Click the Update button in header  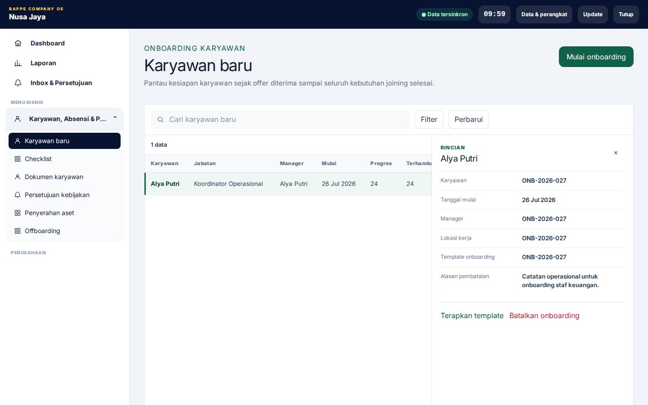pos(593,14)
